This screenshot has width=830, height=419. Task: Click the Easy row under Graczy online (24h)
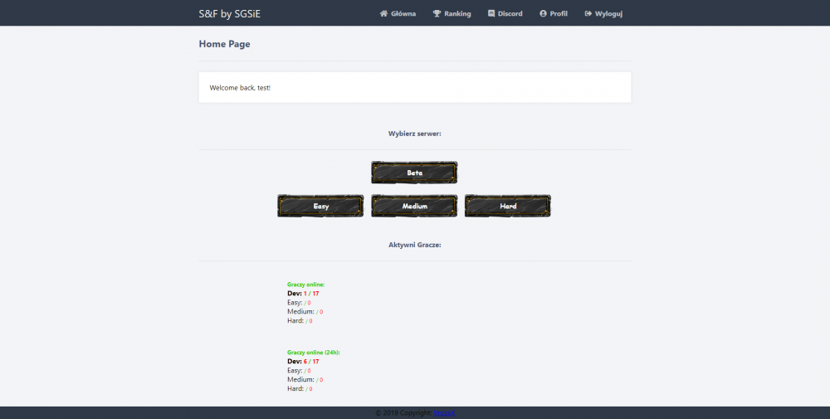coord(299,370)
